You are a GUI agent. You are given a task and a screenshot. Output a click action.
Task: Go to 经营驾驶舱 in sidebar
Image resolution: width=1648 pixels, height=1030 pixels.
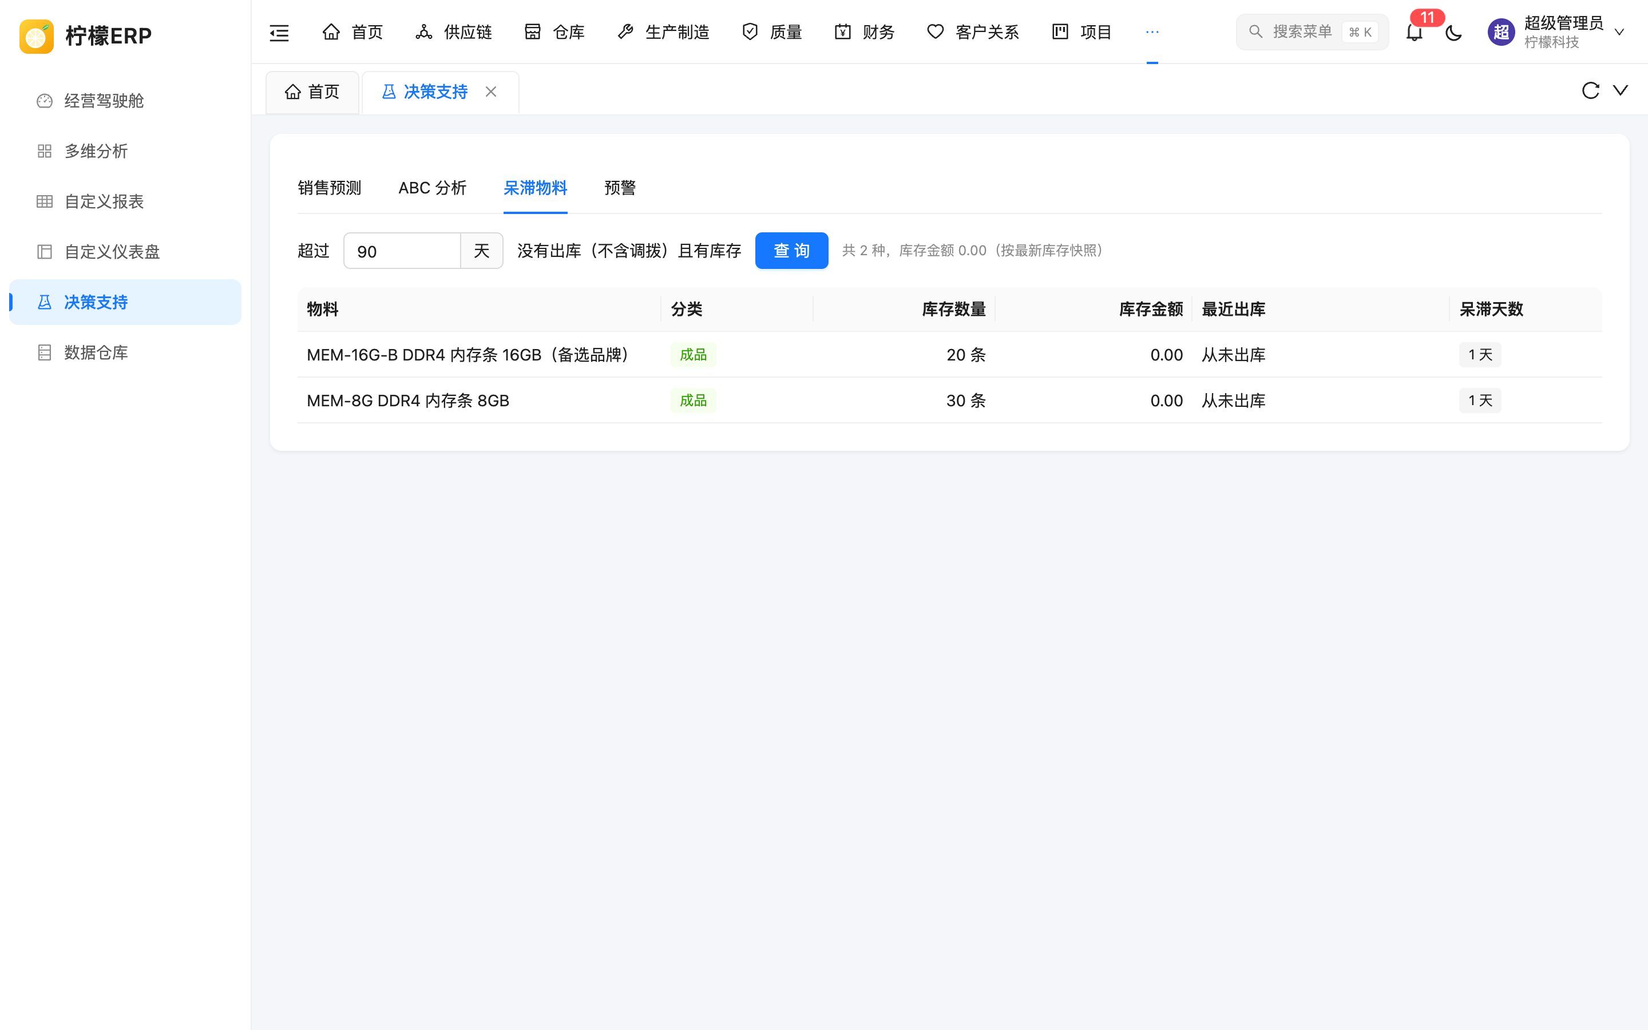125,101
